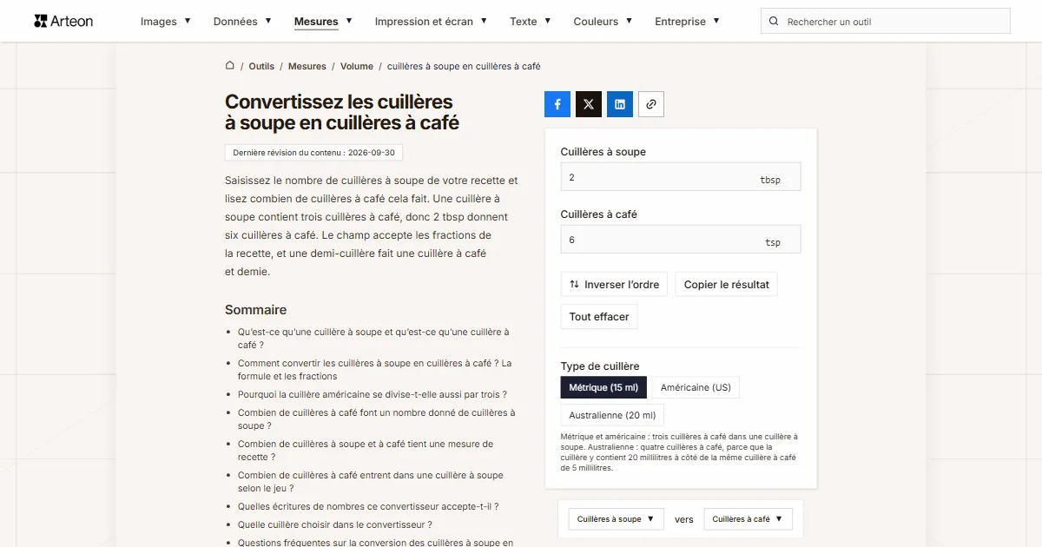The image size is (1042, 547).
Task: Choose the Australienne (20 ml) spoon type
Action: (612, 415)
